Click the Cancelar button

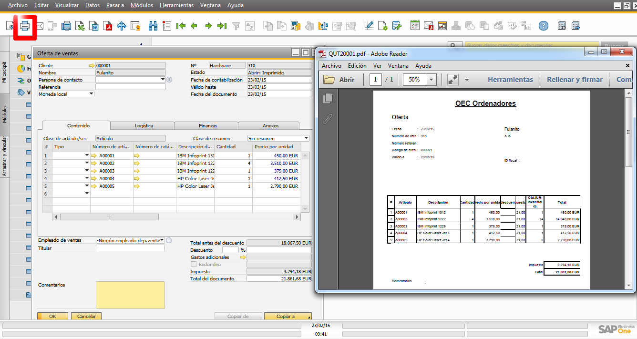[86, 316]
